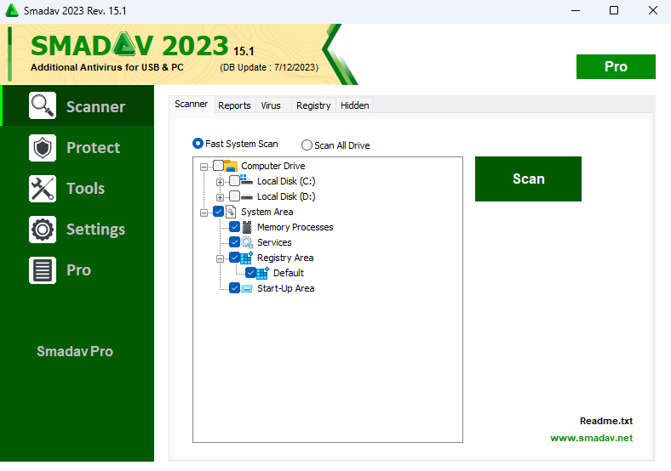Click the System Area page icon

[x=231, y=212]
